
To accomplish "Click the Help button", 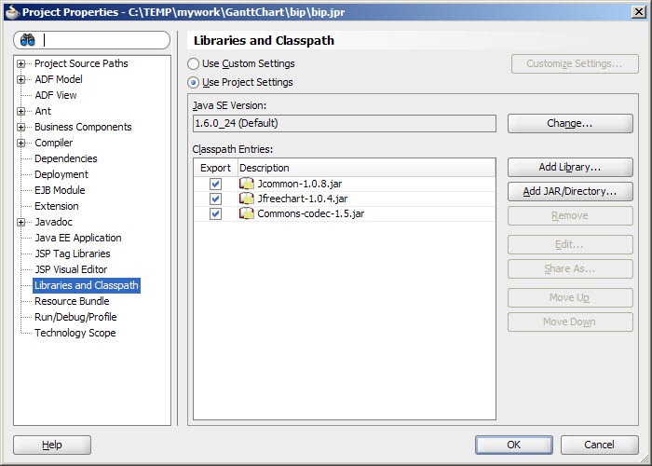I will tap(52, 445).
